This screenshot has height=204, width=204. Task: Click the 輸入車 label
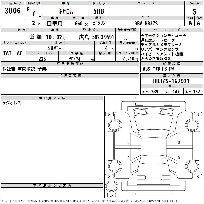[105, 53]
